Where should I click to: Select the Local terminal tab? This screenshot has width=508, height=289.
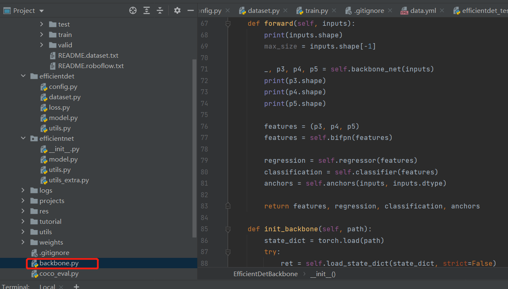pos(47,287)
